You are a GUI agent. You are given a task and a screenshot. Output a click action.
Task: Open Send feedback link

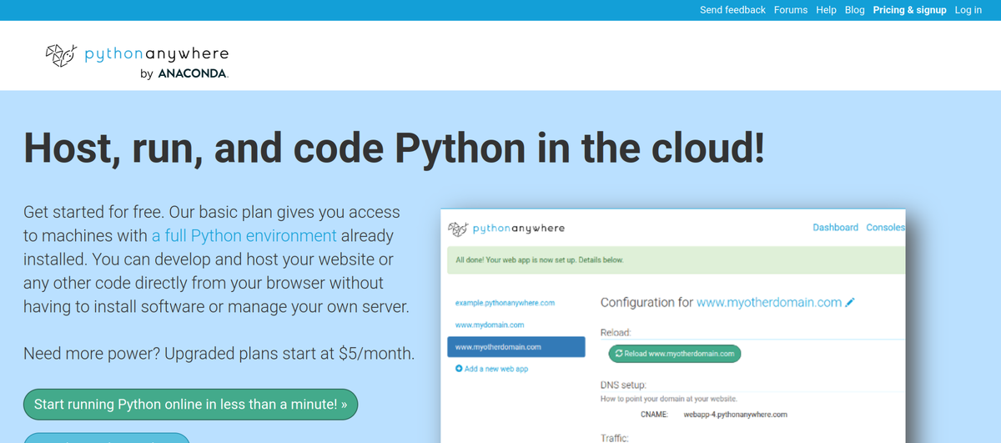coord(732,10)
